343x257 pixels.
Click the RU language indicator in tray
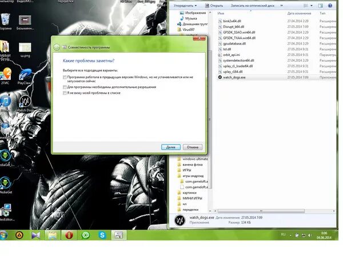[283, 235]
